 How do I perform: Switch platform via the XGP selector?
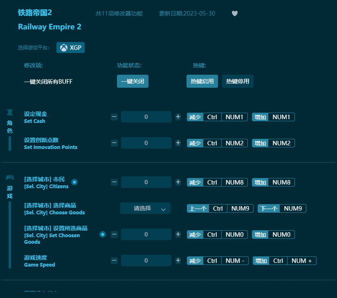70,47
